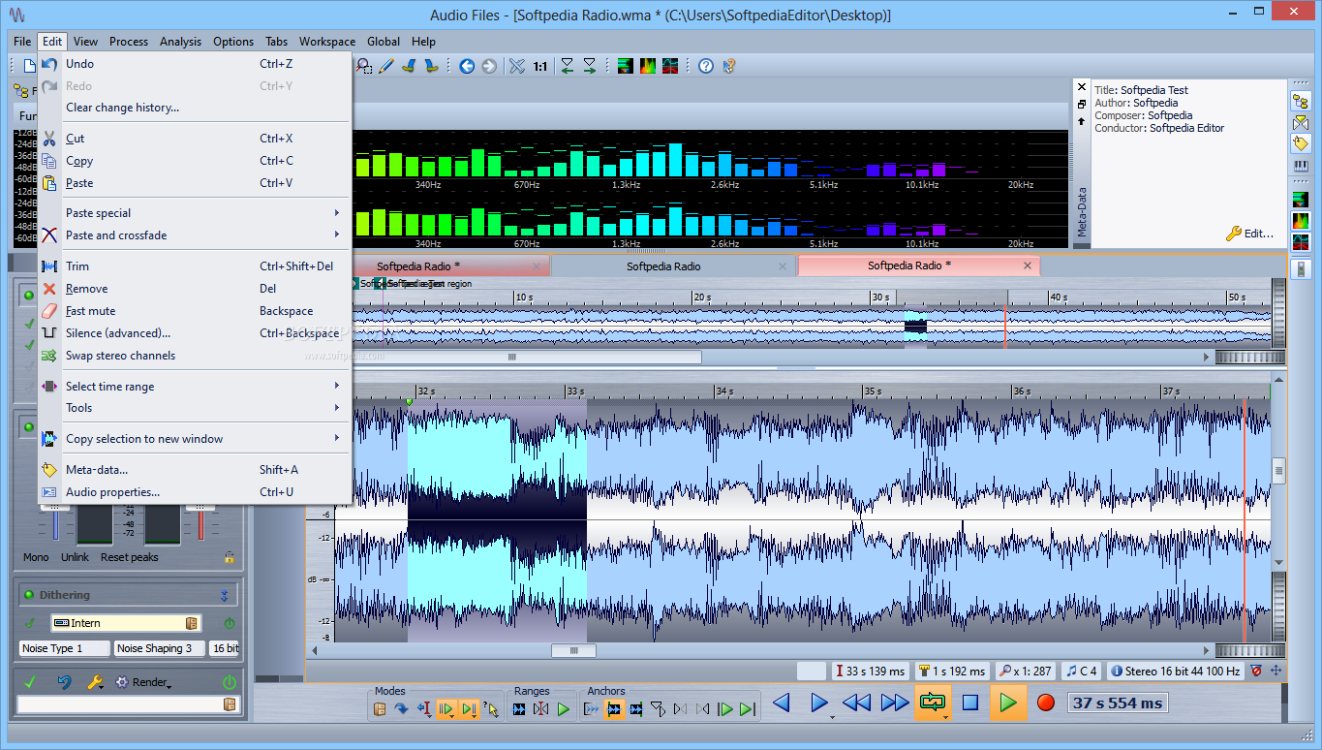
Task: Click the rewind double-arrow button
Action: click(x=856, y=703)
